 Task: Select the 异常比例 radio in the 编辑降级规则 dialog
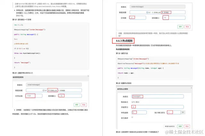coord(49,90)
